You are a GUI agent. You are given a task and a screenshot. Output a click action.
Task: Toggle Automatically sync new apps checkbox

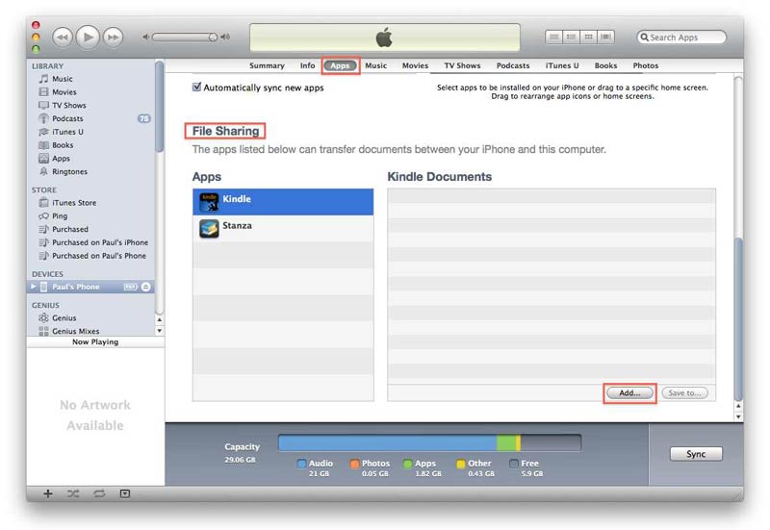click(x=197, y=87)
